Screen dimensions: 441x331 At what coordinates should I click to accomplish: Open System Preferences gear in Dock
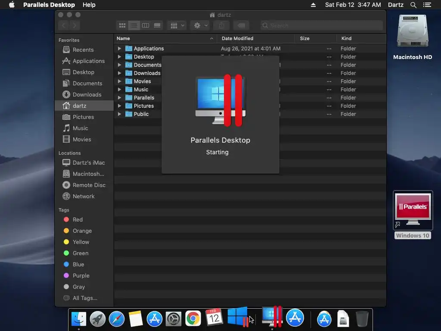coord(174,319)
